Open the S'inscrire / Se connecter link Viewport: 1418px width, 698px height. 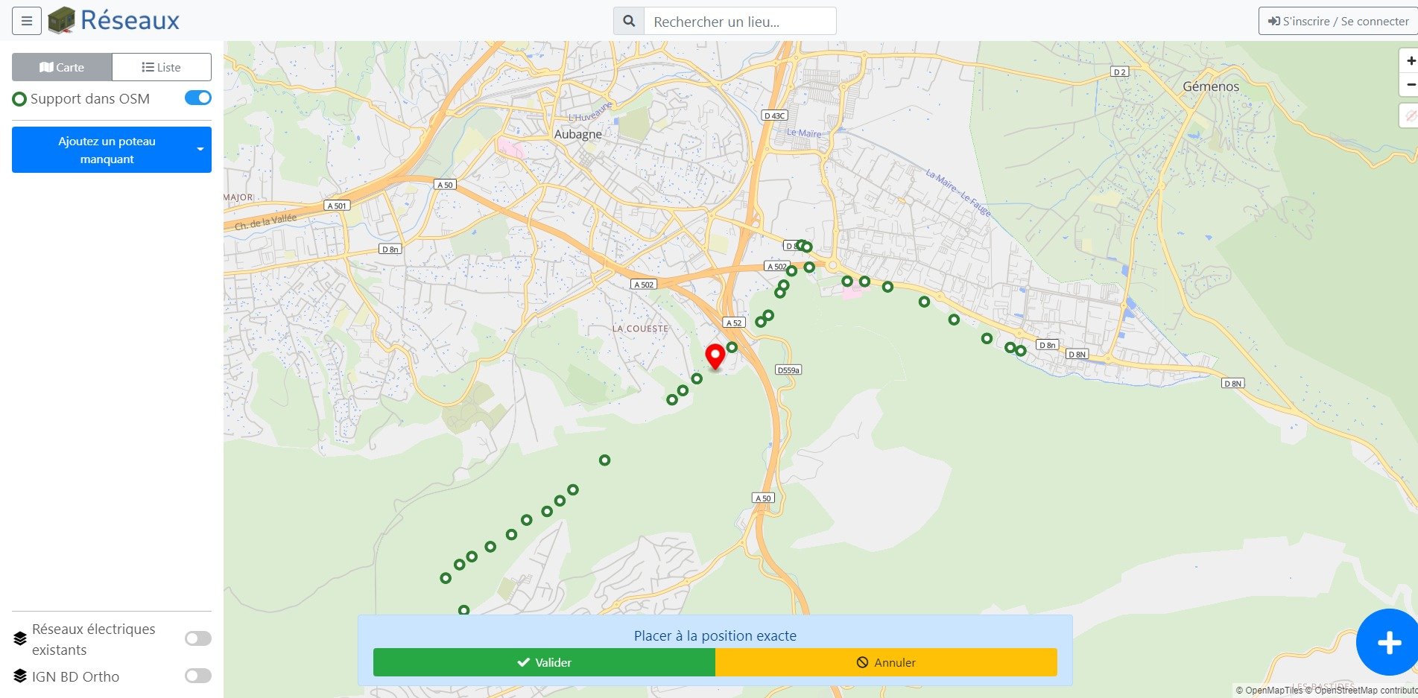(1336, 21)
